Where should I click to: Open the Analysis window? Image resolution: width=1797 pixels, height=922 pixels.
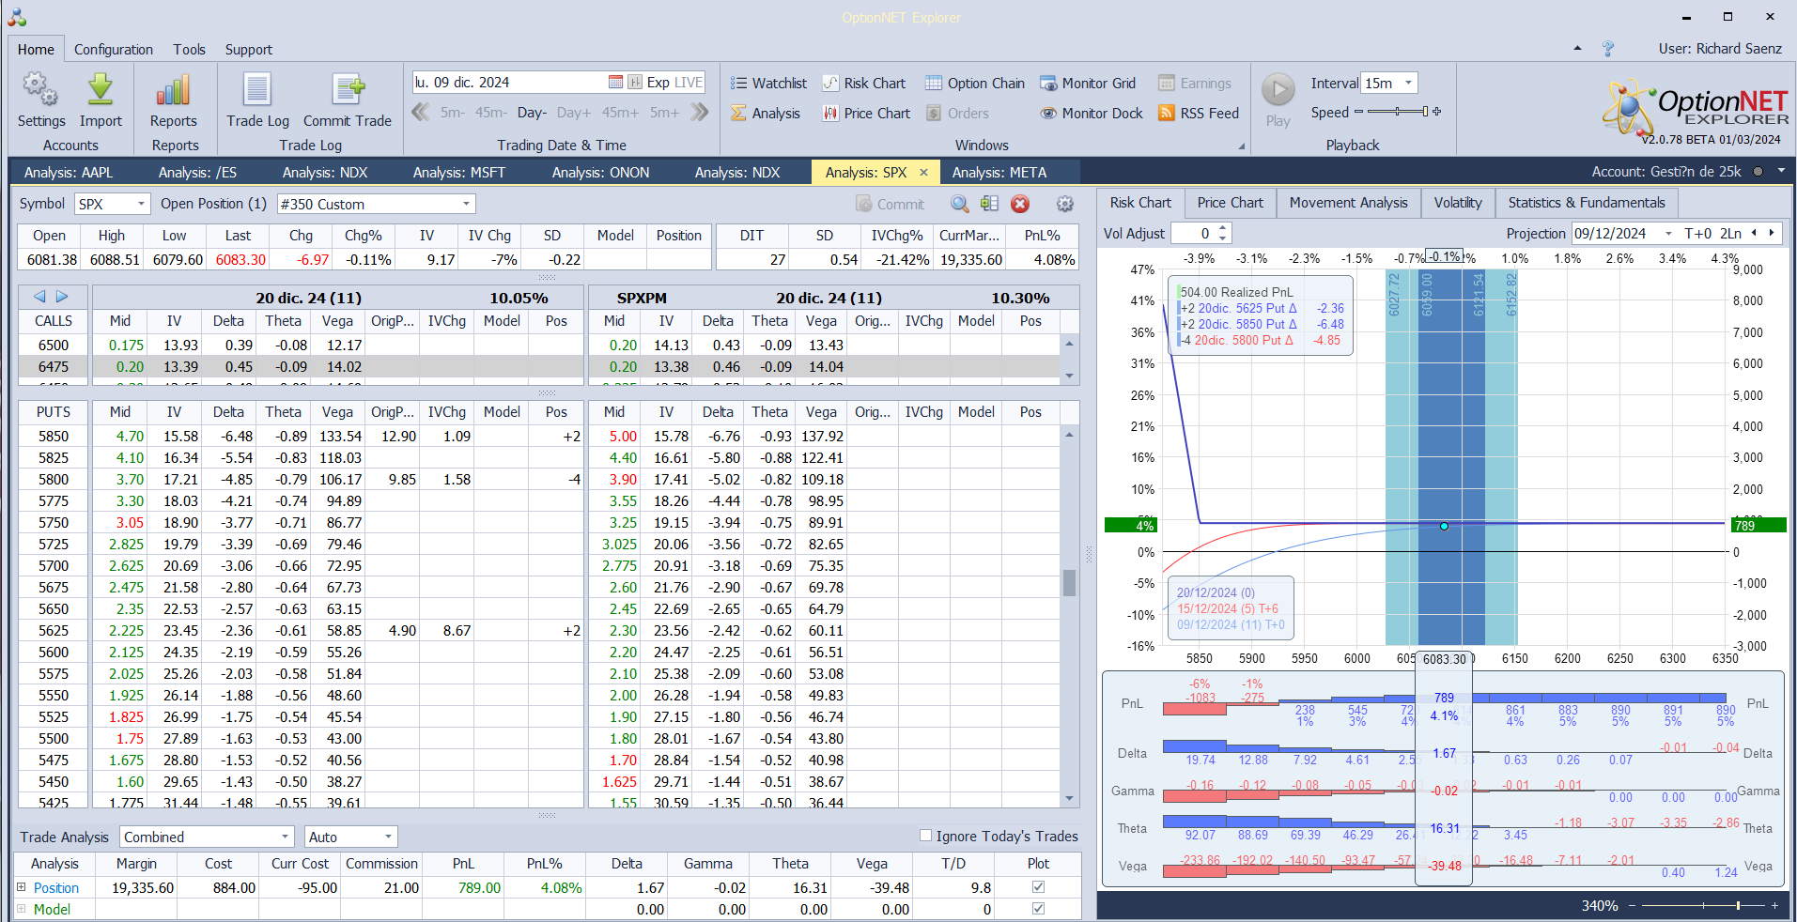766,114
